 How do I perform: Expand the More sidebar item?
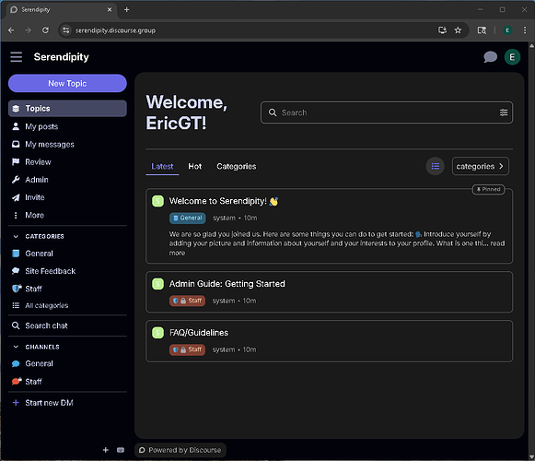click(67, 215)
